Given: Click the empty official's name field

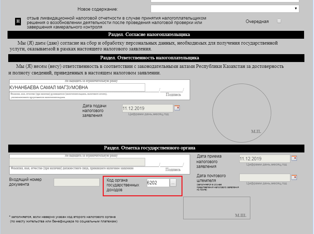Looking at the screenshot, I should (x=77, y=162).
